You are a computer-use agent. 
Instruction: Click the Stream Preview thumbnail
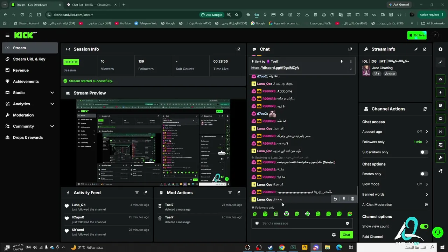coord(154,143)
